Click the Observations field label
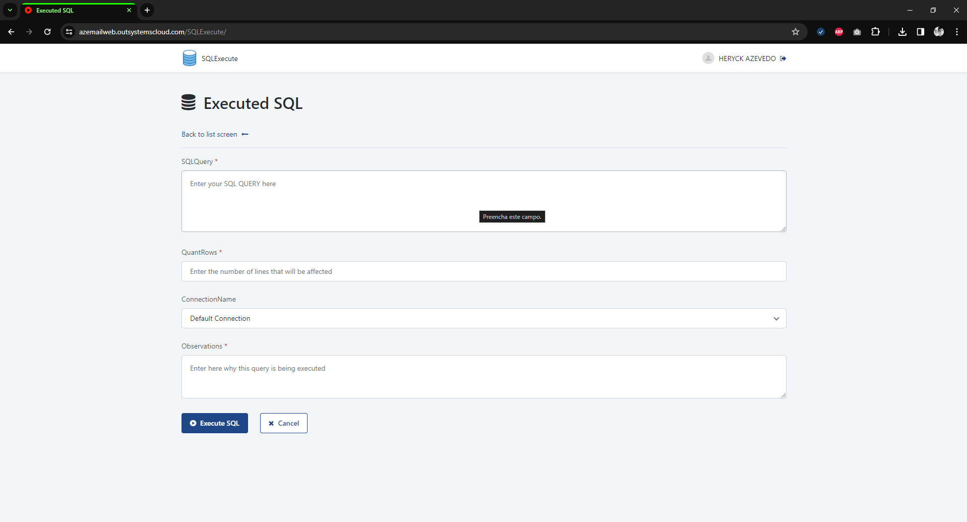This screenshot has height=522, width=967. [x=202, y=346]
